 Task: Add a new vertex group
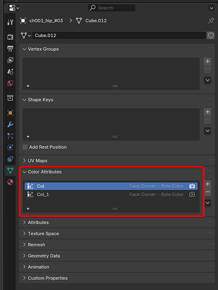208,61
